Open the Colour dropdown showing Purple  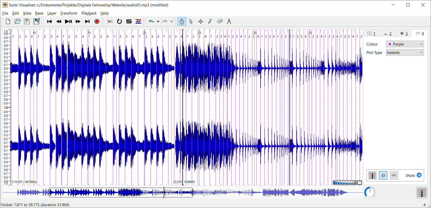[405, 44]
